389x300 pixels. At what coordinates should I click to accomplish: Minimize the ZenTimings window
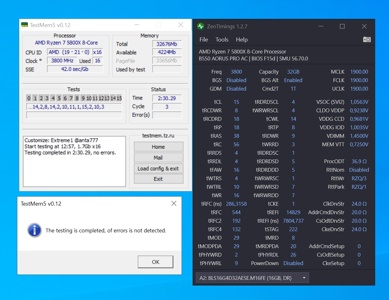click(x=321, y=26)
